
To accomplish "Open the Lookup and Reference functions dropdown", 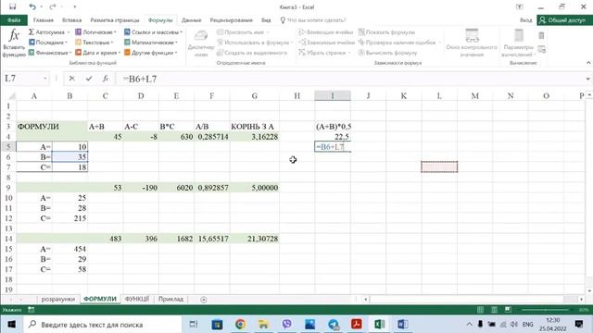I will pos(153,32).
